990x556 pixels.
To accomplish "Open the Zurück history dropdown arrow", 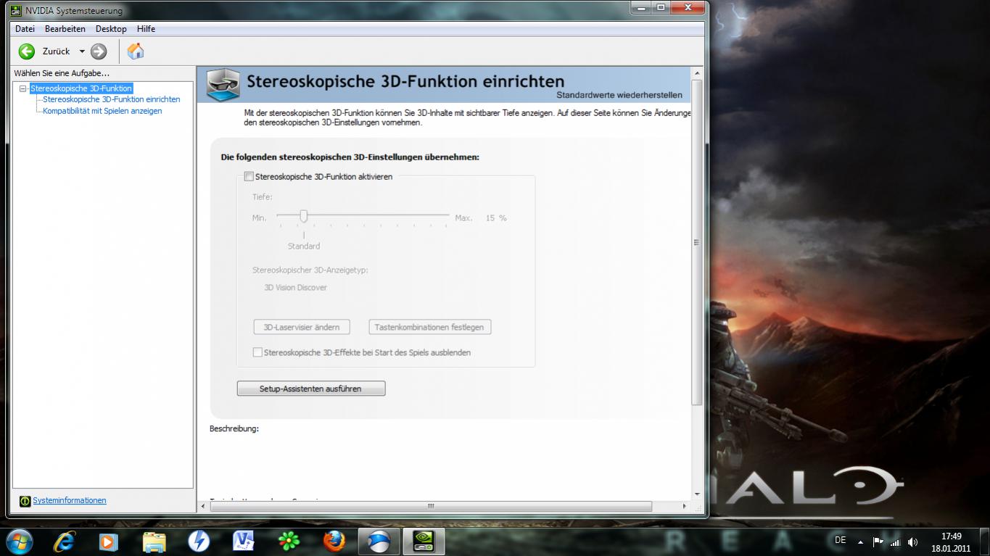I will click(82, 51).
